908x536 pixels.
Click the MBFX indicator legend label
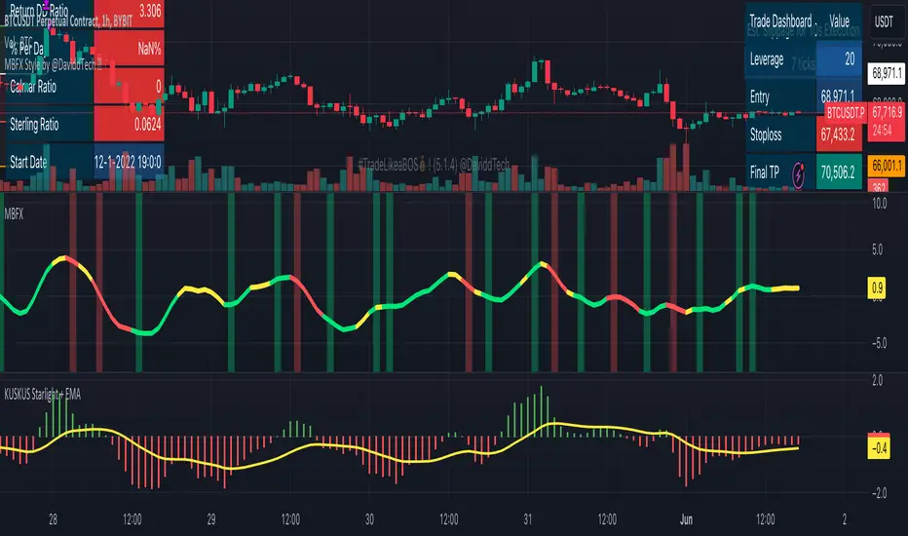pyautogui.click(x=14, y=213)
